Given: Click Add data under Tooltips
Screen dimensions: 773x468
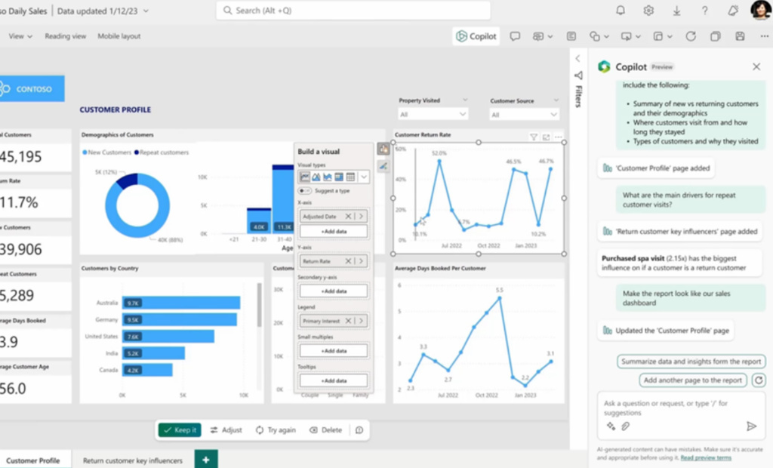Looking at the screenshot, I should [x=334, y=380].
